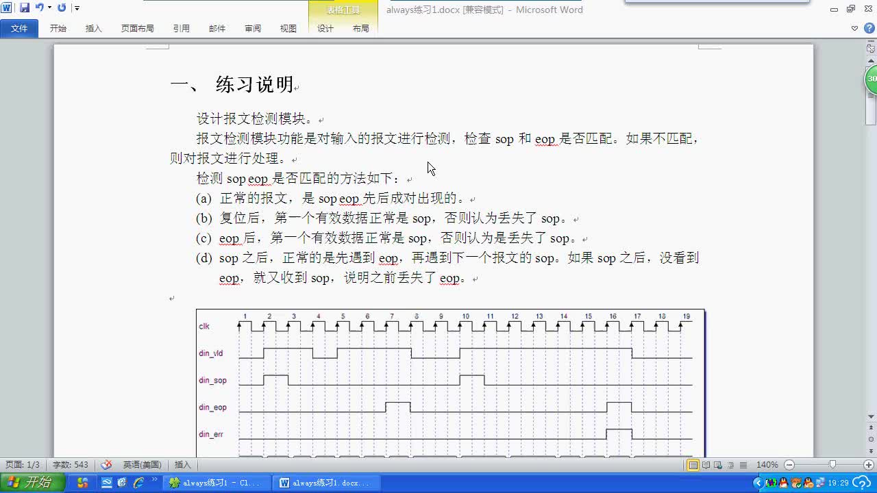Click the Show Desktop quick launch icon
Screen dimensions: 877x493
click(107, 483)
